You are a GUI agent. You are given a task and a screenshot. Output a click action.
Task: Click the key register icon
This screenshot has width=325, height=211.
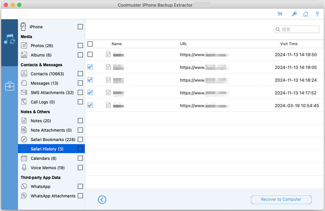pyautogui.click(x=294, y=14)
